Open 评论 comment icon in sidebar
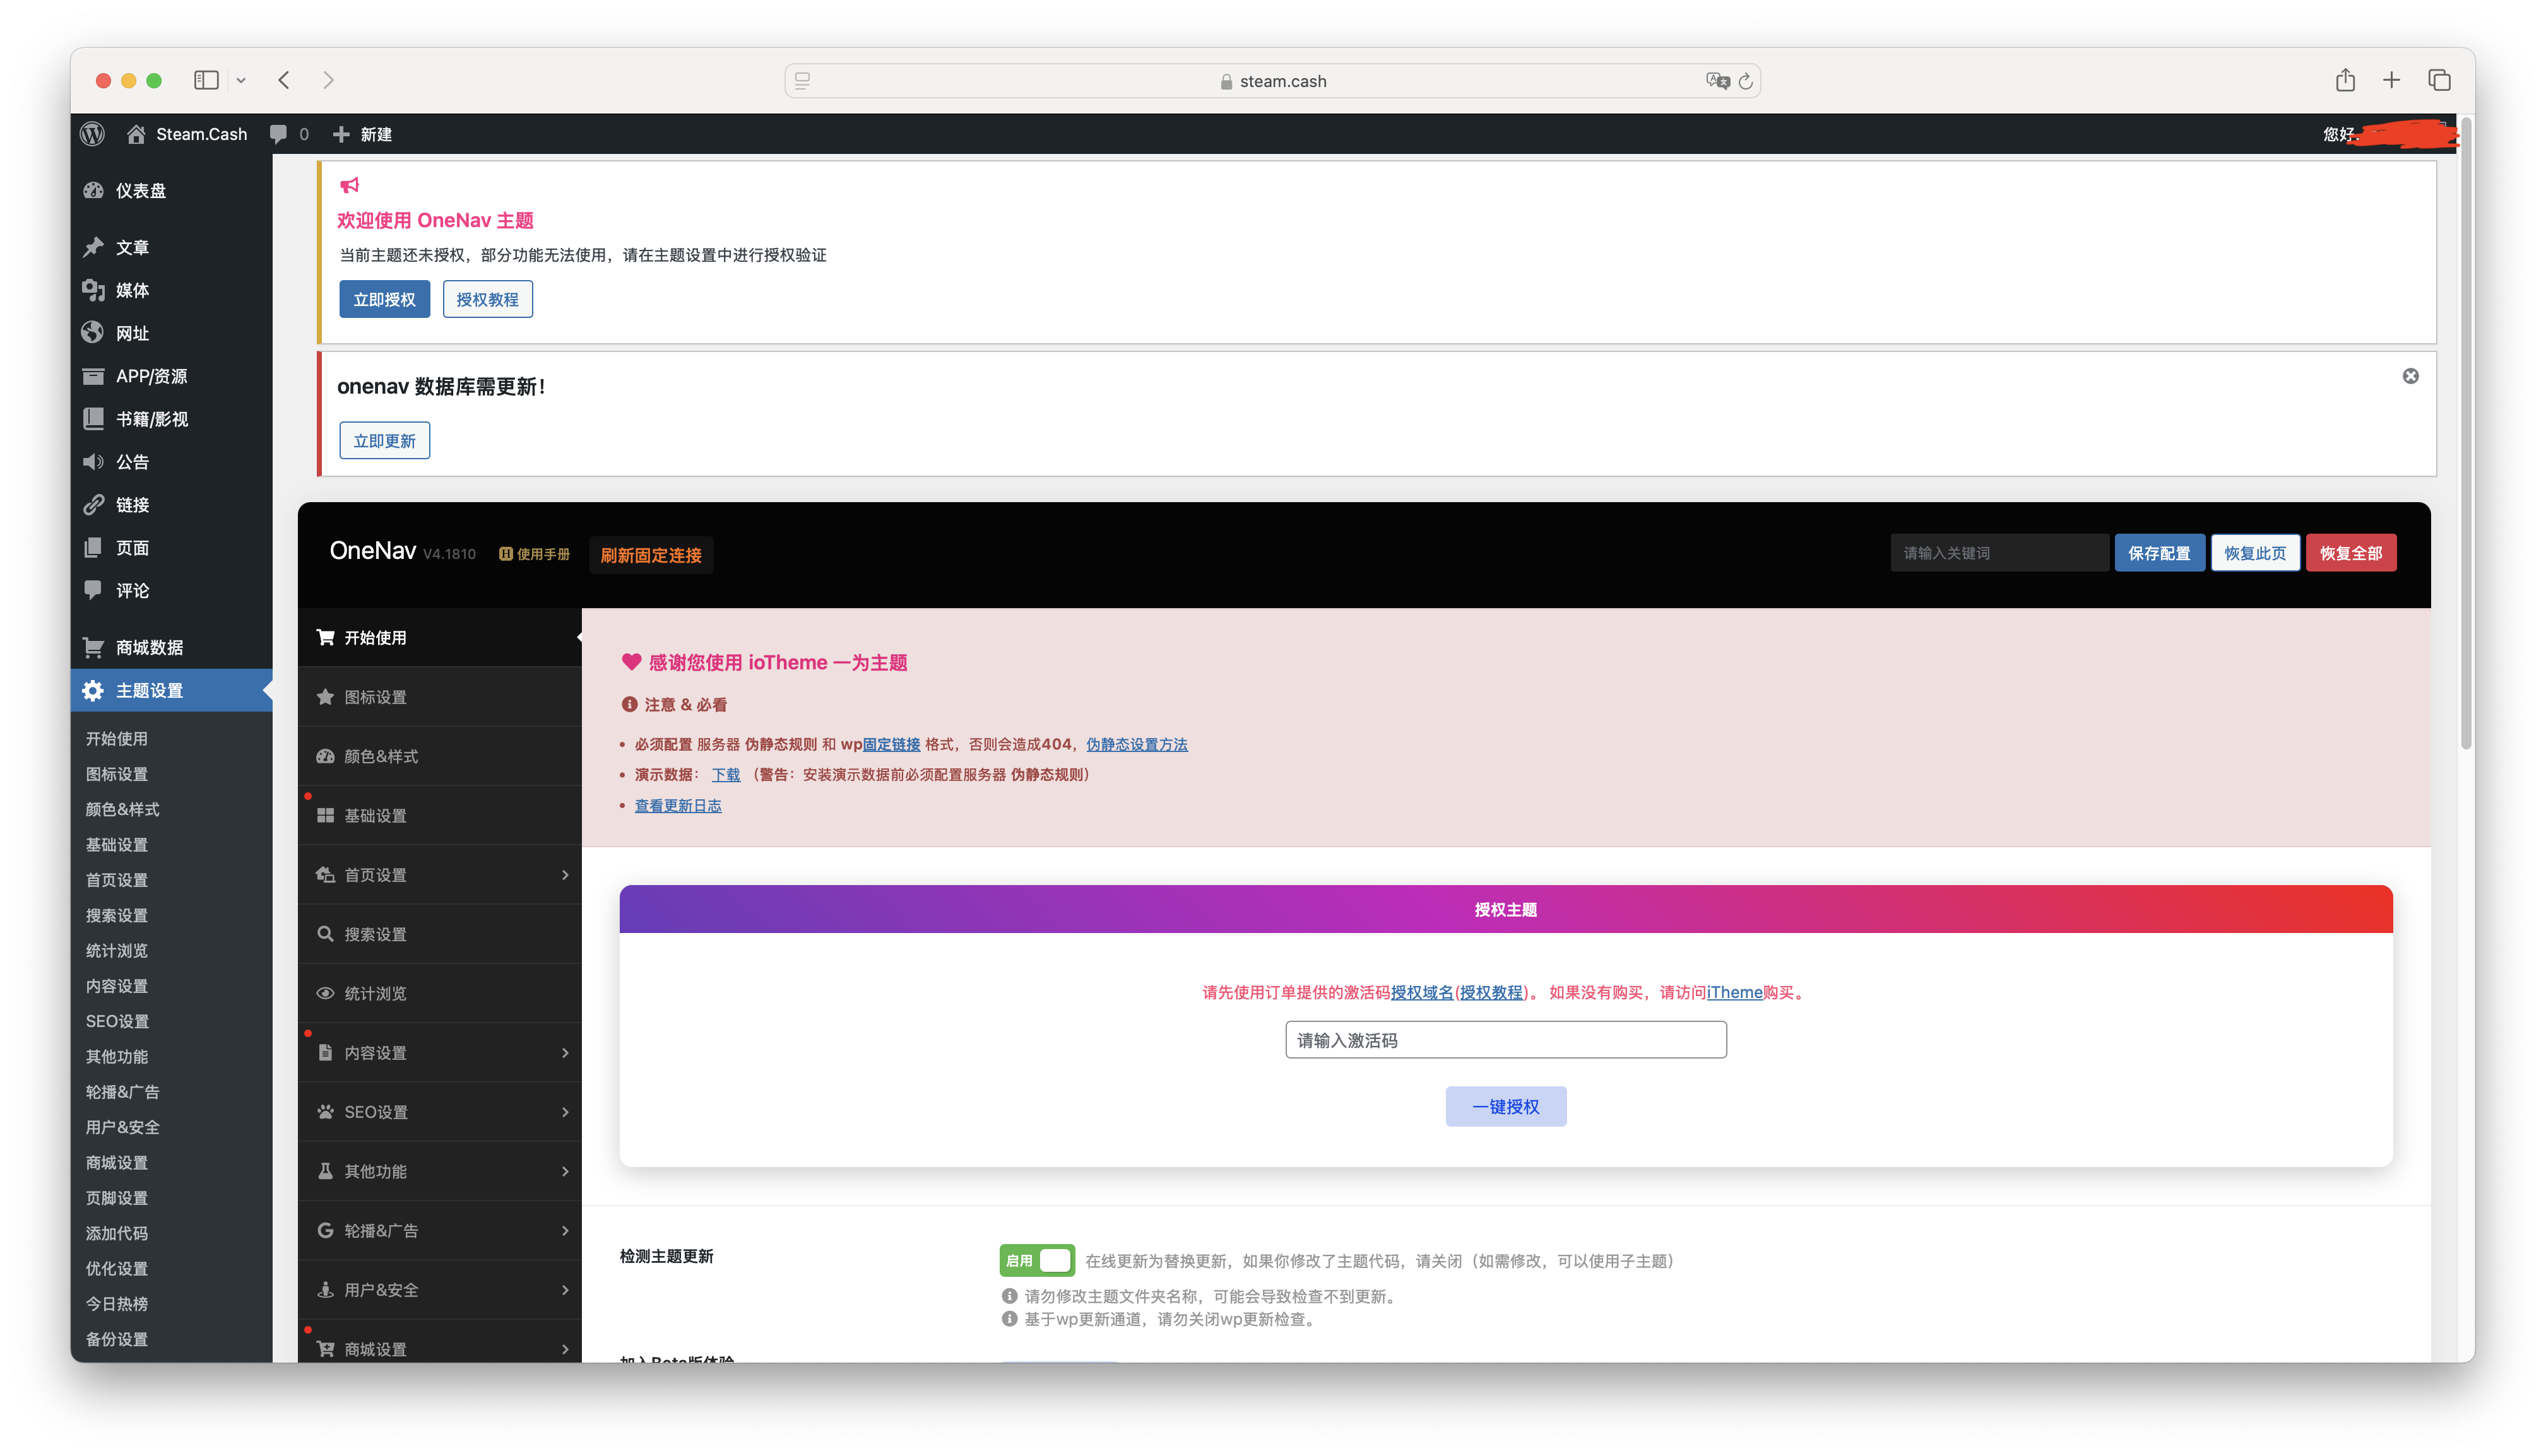The height and width of the screenshot is (1456, 2546). (x=94, y=590)
